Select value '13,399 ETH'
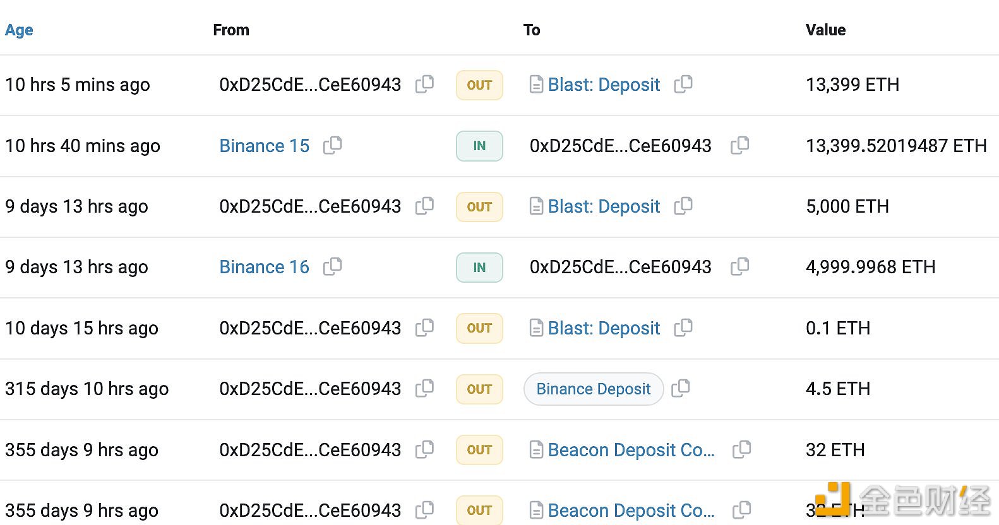Viewport: 999px width, 525px height. [852, 85]
